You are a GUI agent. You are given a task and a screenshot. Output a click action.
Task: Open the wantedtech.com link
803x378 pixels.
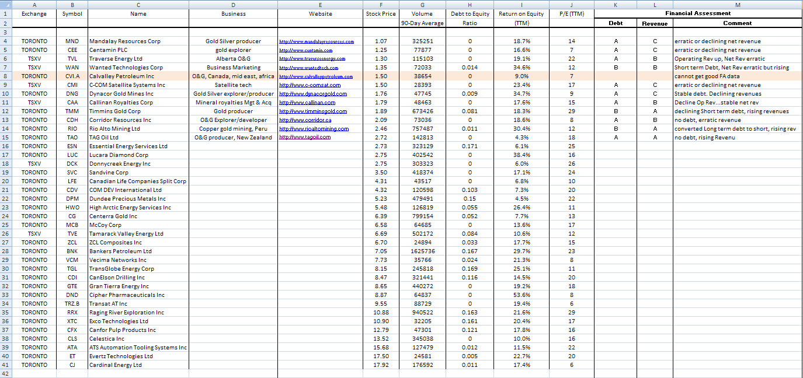point(309,68)
